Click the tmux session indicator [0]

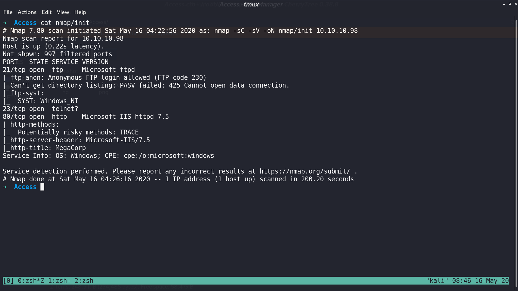8,281
